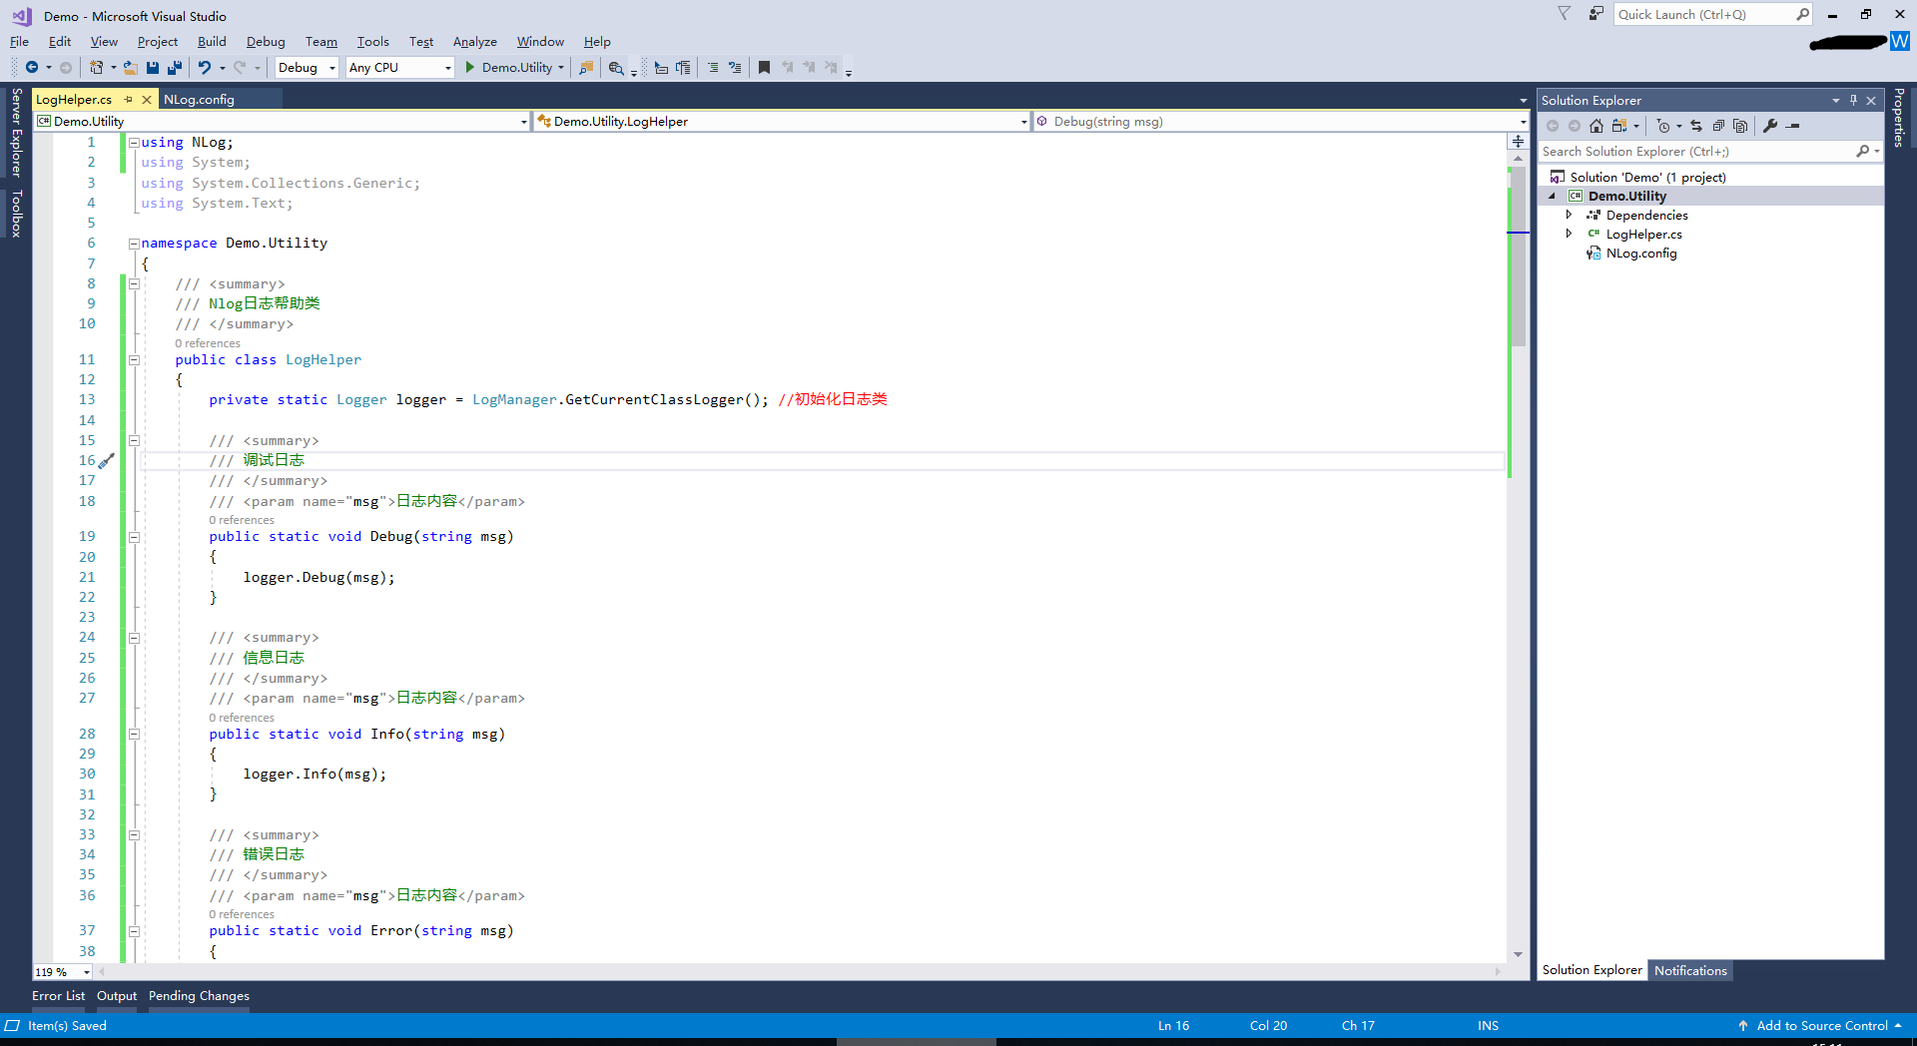Switch to the Notifications tab

pos(1689,970)
